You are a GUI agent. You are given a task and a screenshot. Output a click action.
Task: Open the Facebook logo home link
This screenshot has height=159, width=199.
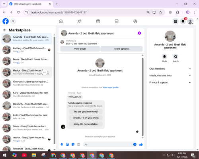(6, 21)
